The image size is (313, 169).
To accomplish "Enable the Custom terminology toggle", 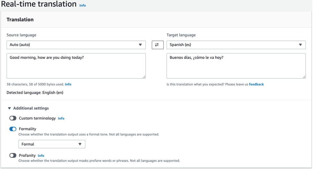I will (x=13, y=118).
